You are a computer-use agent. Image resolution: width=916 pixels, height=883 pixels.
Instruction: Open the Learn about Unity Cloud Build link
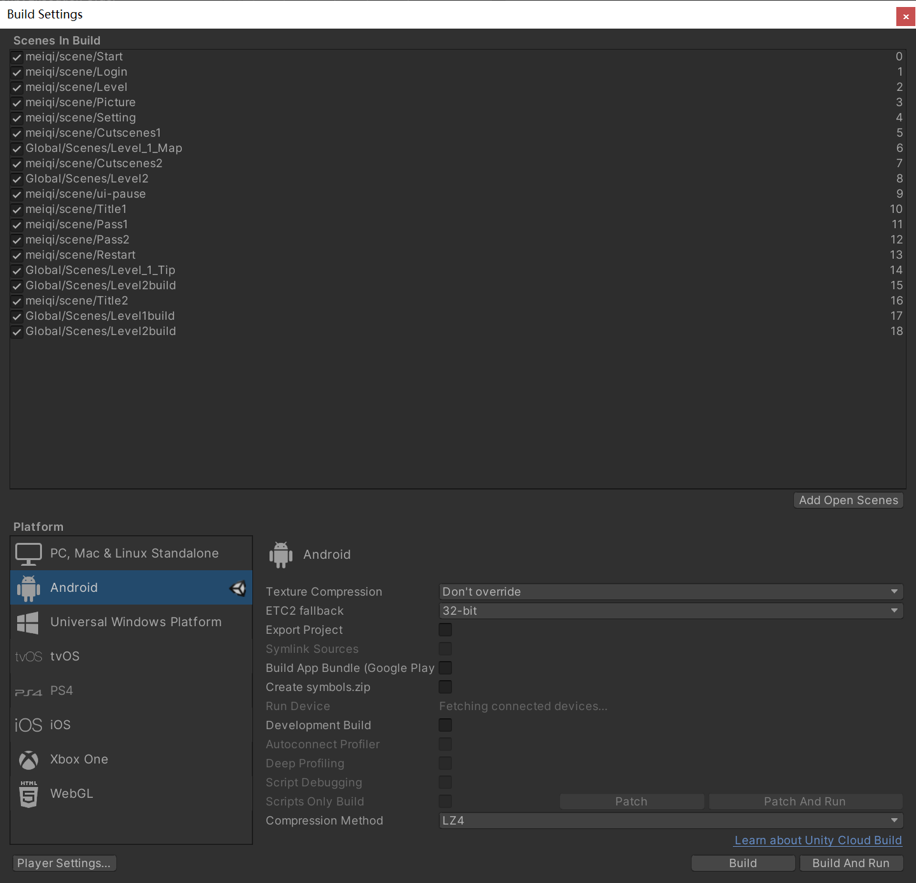coord(818,840)
